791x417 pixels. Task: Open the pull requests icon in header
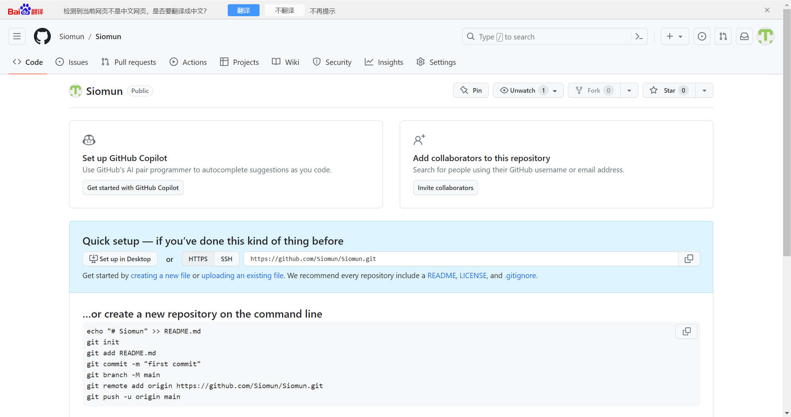723,36
